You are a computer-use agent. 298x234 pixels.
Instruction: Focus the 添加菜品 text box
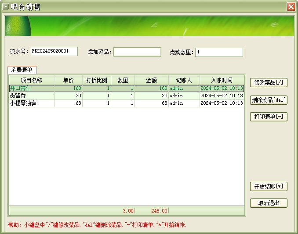pos(137,52)
